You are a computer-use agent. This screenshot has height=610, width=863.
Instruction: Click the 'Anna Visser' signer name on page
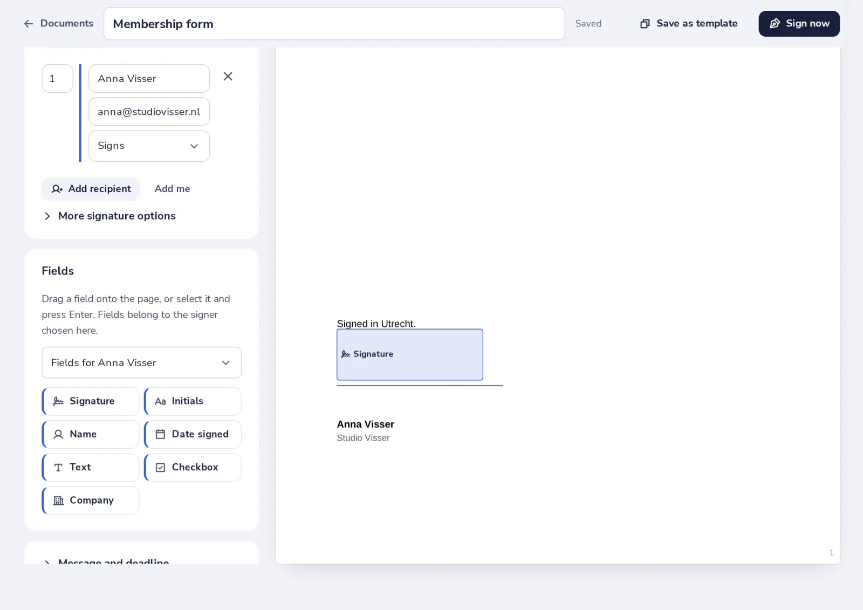(366, 424)
